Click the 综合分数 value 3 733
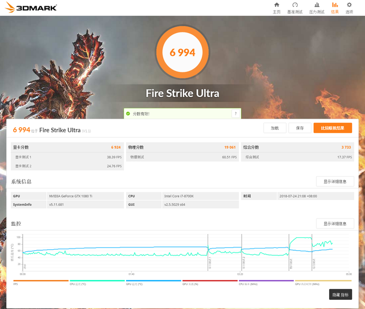Viewport: 365px width, 309px height. coord(346,147)
